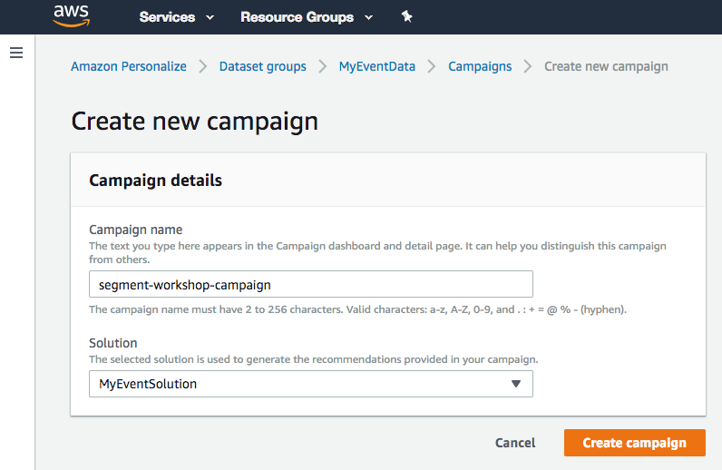
Task: Click the Solution field label
Action: 113,343
